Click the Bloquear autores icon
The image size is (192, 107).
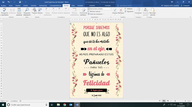pyautogui.click(x=146, y=10)
